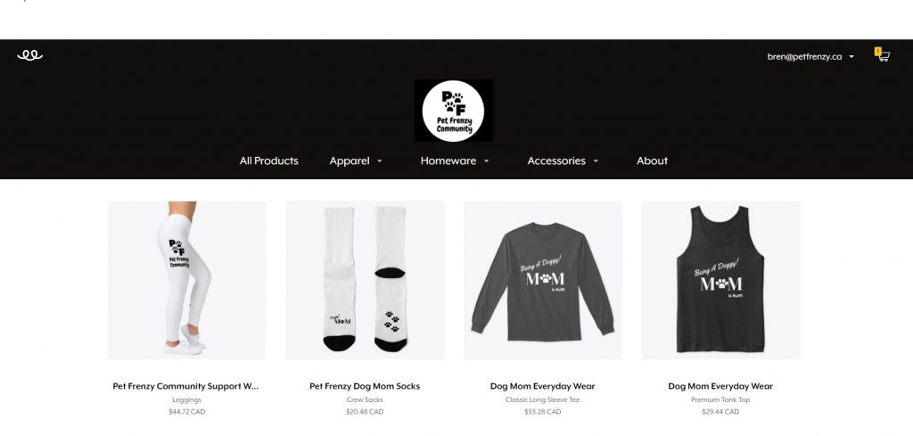The width and height of the screenshot is (913, 436).
Task: Click the bren@petfrenzy.ca account email
Action: [805, 56]
